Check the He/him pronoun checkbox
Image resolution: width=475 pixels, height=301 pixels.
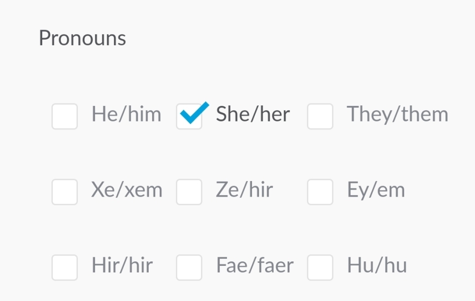click(64, 116)
